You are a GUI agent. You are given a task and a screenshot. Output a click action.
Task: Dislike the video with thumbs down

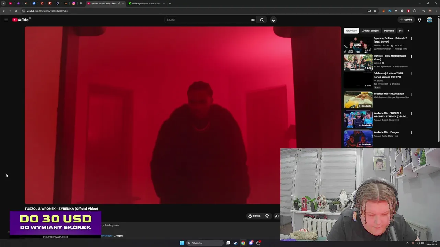click(267, 216)
